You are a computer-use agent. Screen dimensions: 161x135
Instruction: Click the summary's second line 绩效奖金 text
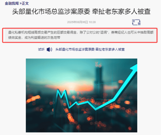(x=15, y=38)
